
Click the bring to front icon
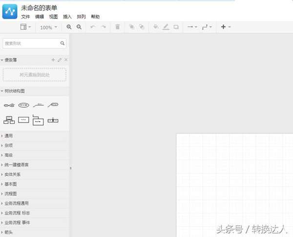point(132,27)
